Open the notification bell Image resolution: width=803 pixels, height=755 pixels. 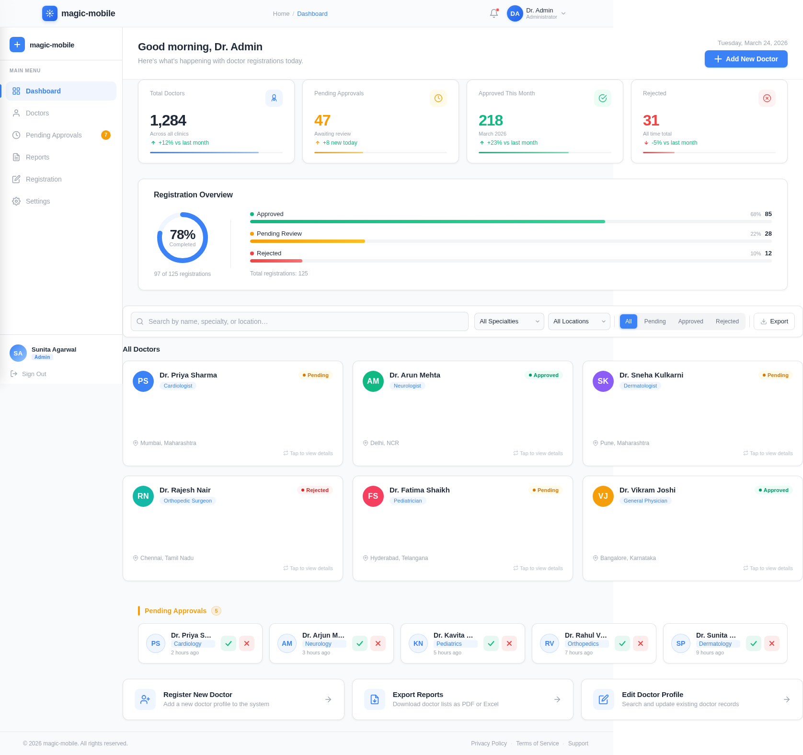pyautogui.click(x=493, y=13)
